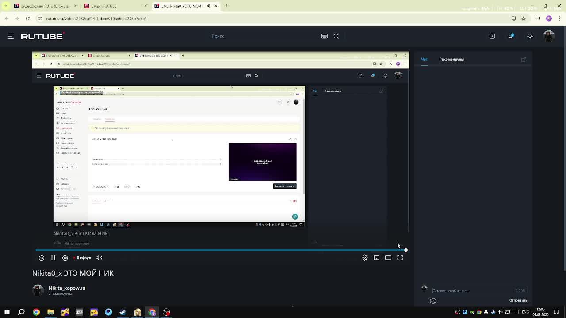The image size is (566, 318).
Task: Switch to the Рекомендуем tab
Action: click(x=451, y=59)
